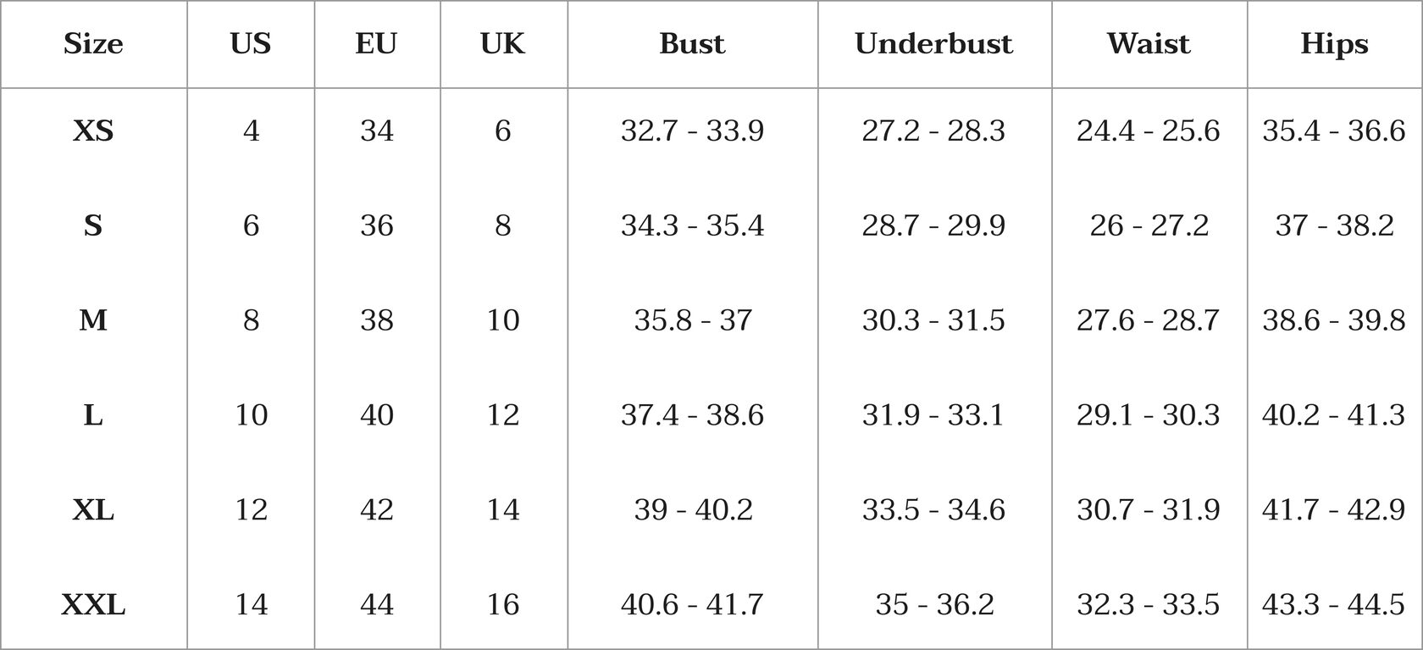This screenshot has height=650, width=1423.
Task: Click the XS size row label
Action: click(93, 131)
